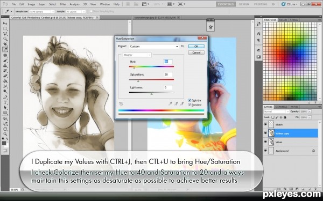Select the Crop tool

tap(5, 44)
